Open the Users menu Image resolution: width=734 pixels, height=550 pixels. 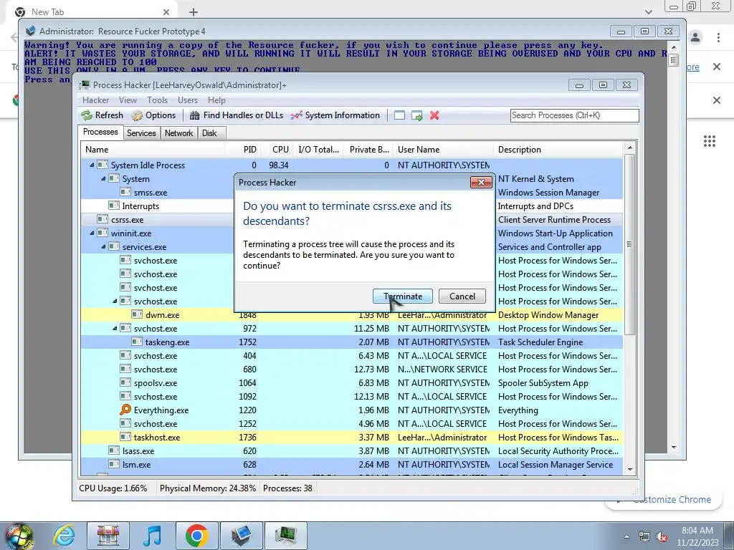[188, 100]
